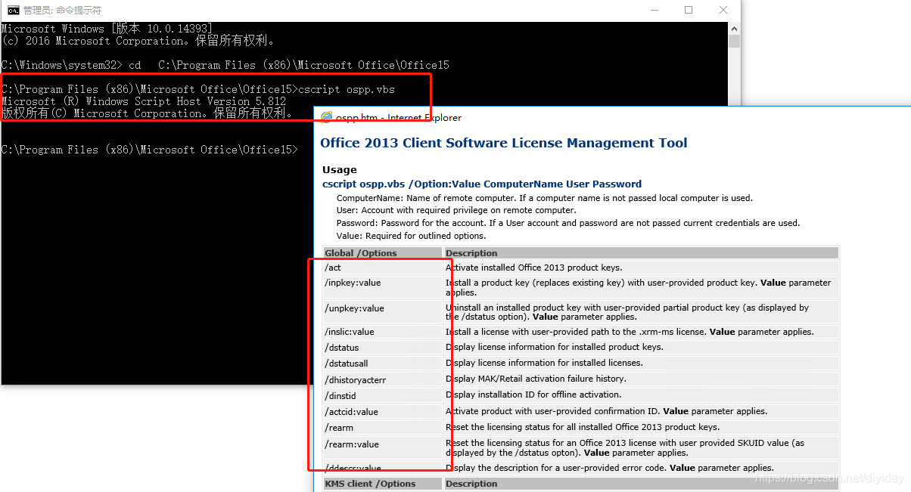This screenshot has width=911, height=492.
Task: Click 'Display installation ID for offline activation'
Action: pyautogui.click(x=641, y=395)
